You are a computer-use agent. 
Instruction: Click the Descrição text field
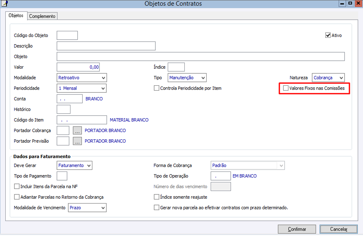pyautogui.click(x=106, y=46)
